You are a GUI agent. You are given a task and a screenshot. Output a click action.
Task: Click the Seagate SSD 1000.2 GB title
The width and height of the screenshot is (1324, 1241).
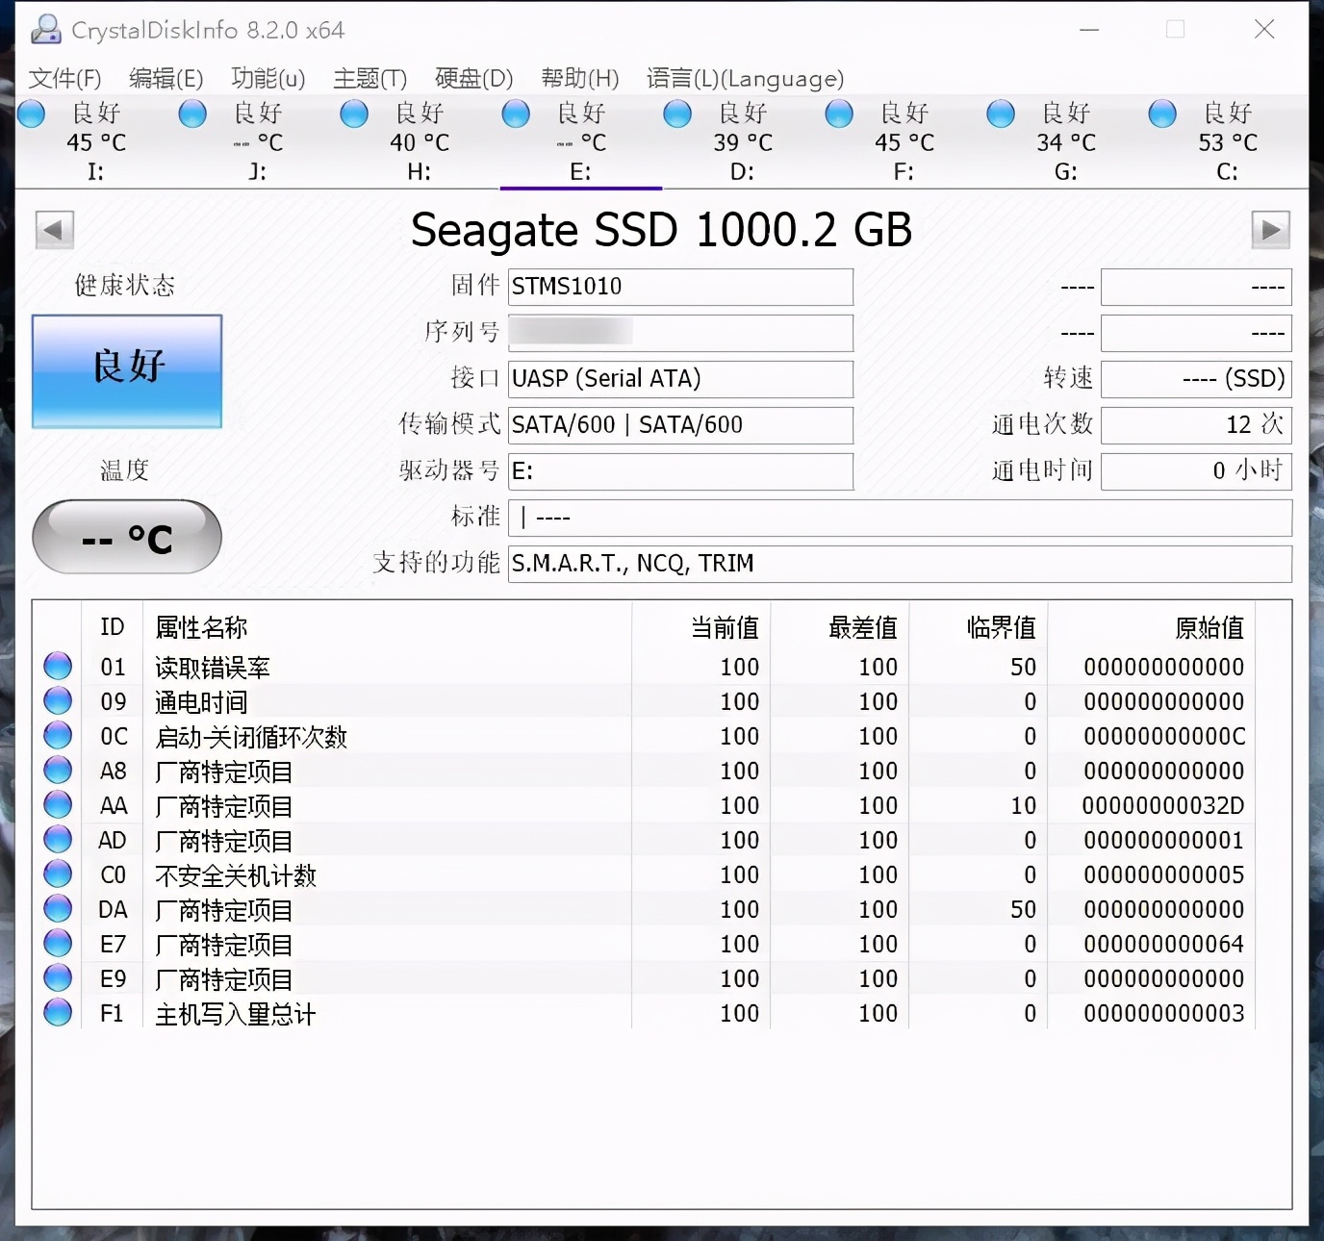pyautogui.click(x=662, y=230)
